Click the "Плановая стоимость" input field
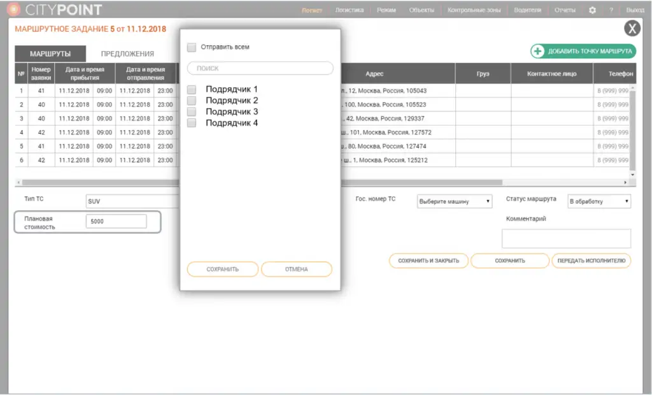652x395 pixels. pos(116,222)
